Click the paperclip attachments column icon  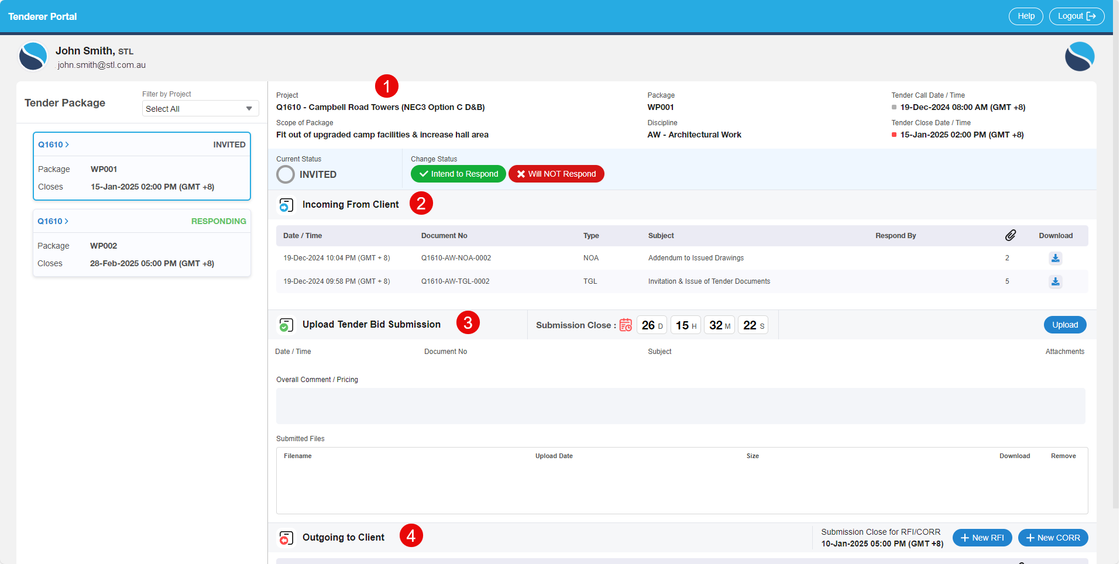[x=1011, y=235]
